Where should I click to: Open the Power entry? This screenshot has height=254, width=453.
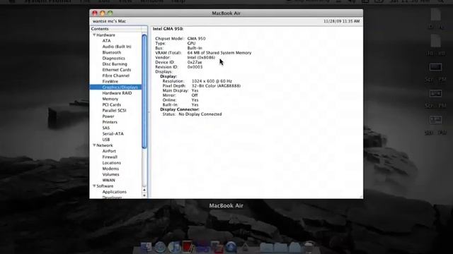[x=108, y=116]
